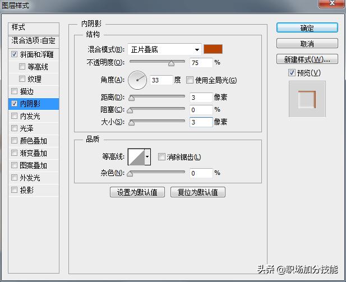
Task: Enable the 颜色叠加 checkbox
Action: (15, 141)
